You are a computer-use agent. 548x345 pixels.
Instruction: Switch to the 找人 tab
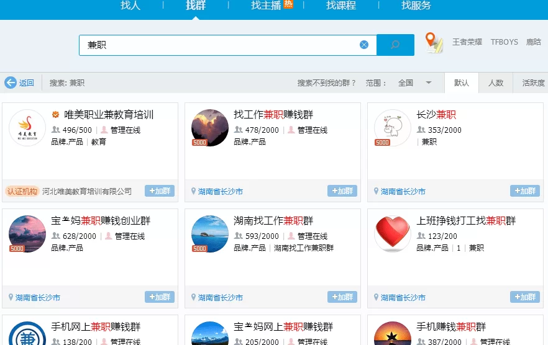click(x=130, y=6)
